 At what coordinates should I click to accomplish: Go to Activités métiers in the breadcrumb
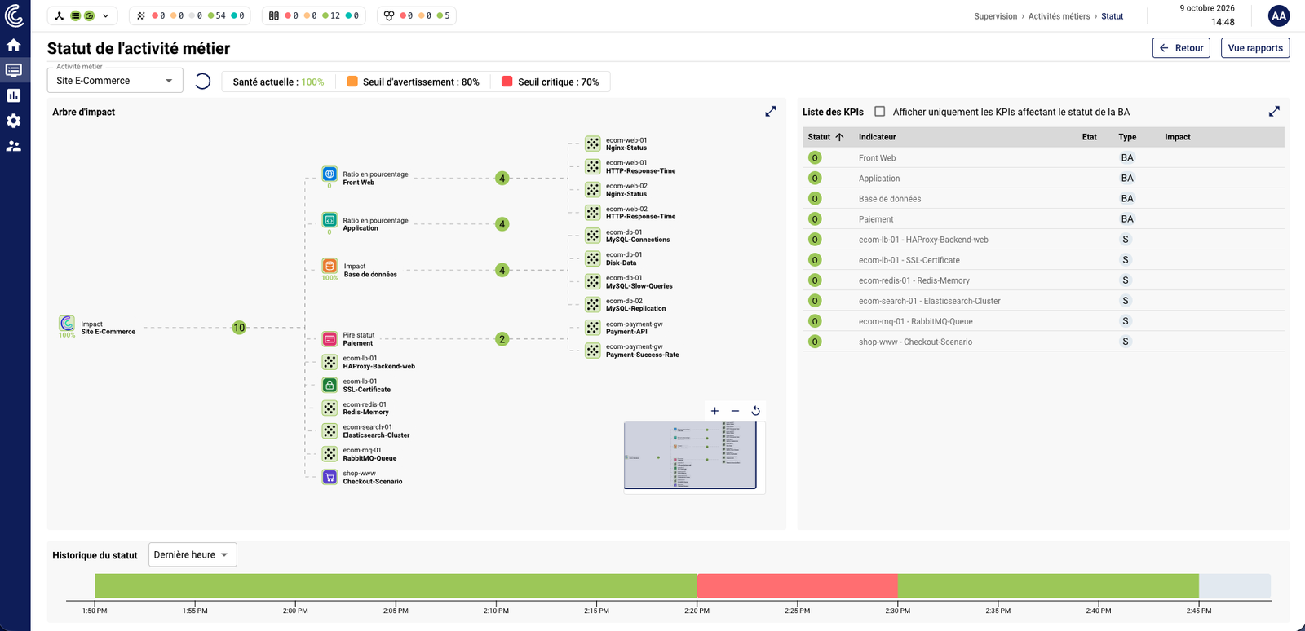click(x=1059, y=16)
